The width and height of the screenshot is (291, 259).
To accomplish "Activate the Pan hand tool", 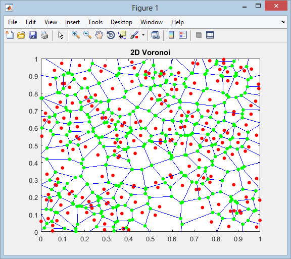I will pyautogui.click(x=99, y=35).
